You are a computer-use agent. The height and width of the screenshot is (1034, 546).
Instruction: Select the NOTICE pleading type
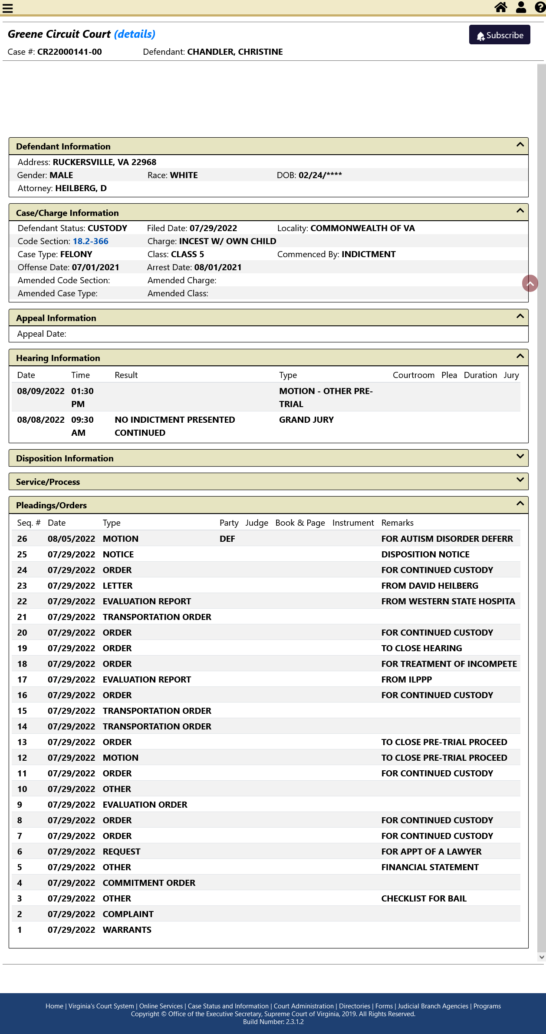[118, 554]
